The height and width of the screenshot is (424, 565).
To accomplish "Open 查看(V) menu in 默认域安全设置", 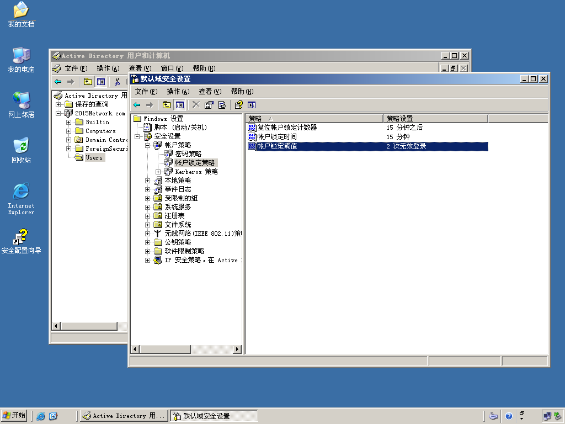I will point(210,92).
